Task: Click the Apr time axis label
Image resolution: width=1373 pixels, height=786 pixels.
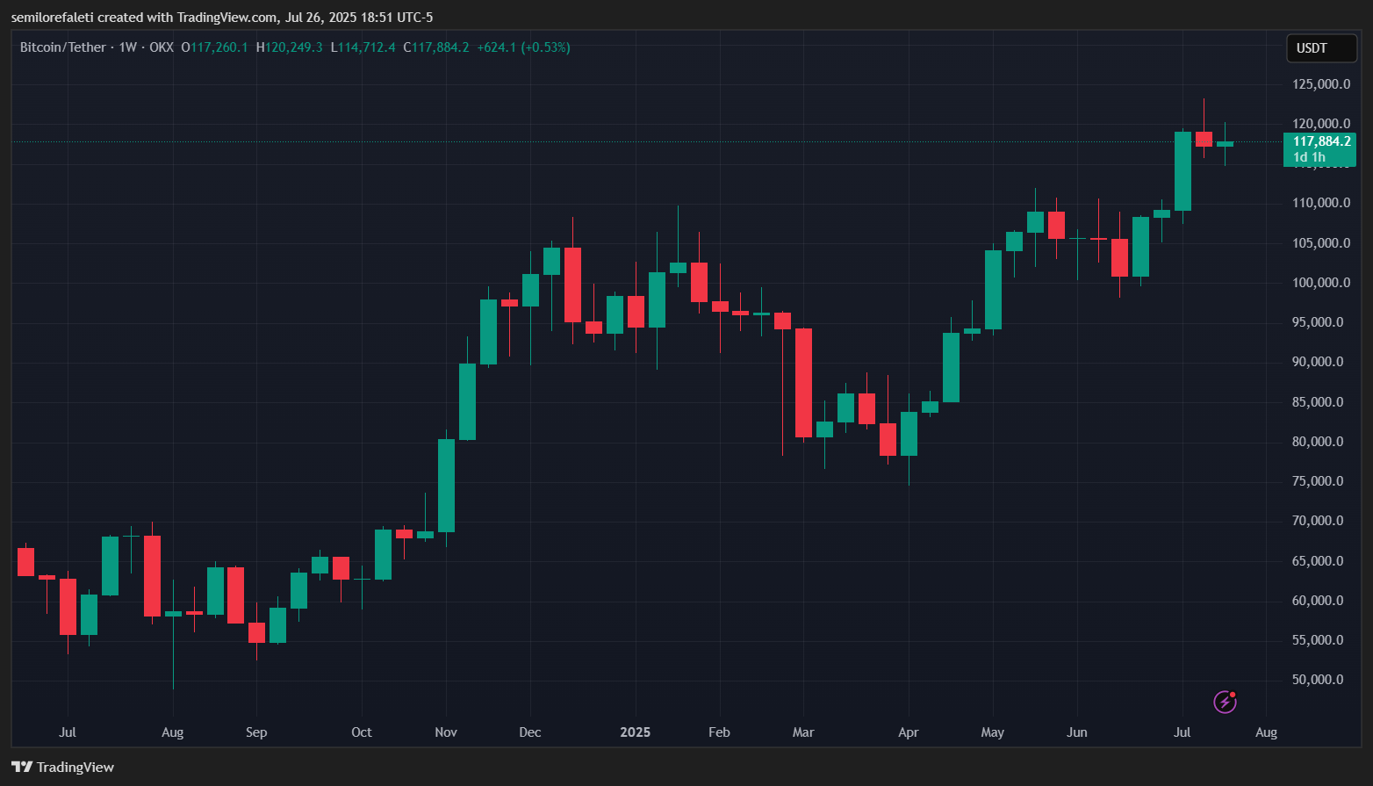Action: (909, 732)
